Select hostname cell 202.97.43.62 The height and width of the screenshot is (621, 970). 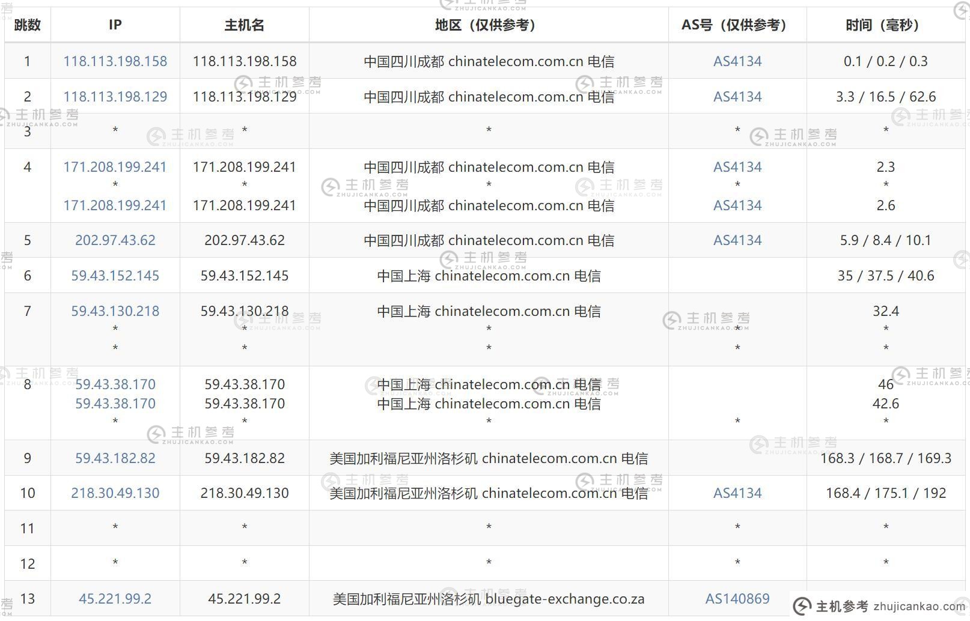click(245, 240)
